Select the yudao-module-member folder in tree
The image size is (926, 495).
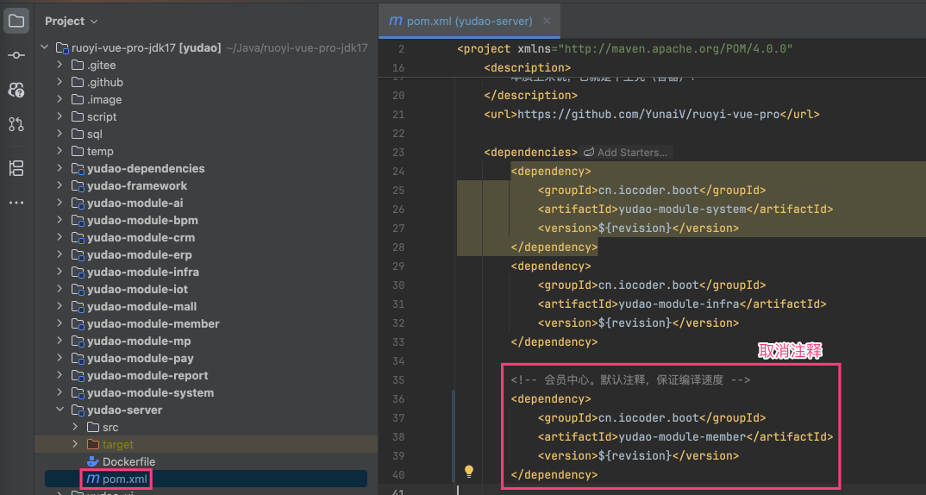(x=153, y=323)
